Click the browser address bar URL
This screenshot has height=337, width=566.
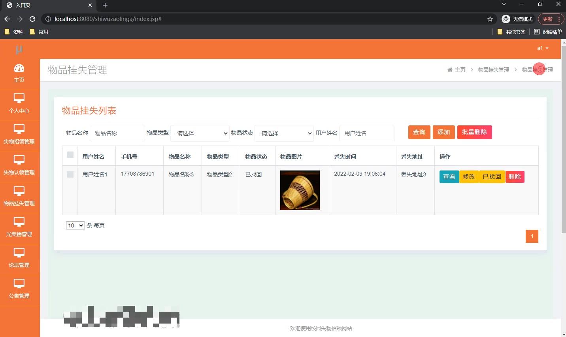(x=108, y=19)
